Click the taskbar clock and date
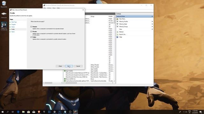 [x=195, y=112]
